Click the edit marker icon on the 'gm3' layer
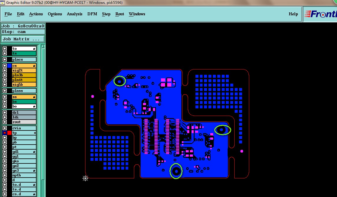The height and width of the screenshot is (197, 337). 34,171
